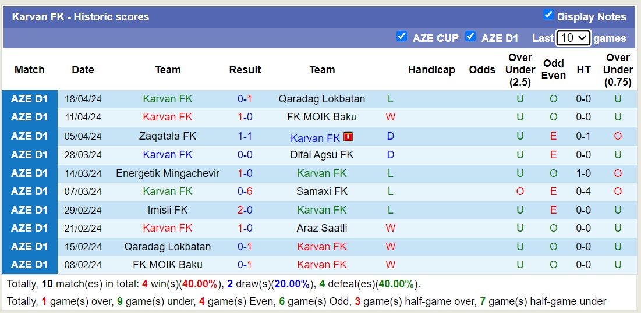Viewport: 641px width, 313px height.
Task: Toggle the Display Notes checkbox
Action: (548, 15)
